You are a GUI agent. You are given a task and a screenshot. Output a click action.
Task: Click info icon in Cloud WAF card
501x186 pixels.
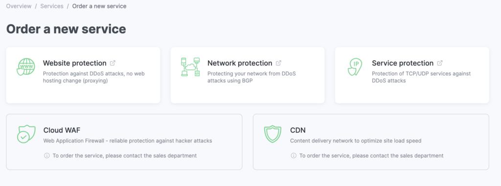tap(46, 156)
